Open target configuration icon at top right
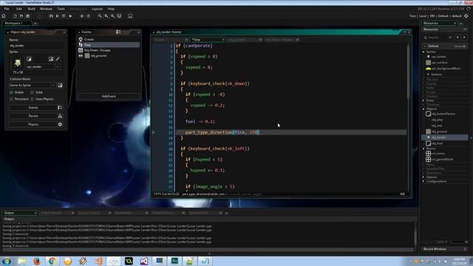473x266 pixels. (x=466, y=16)
